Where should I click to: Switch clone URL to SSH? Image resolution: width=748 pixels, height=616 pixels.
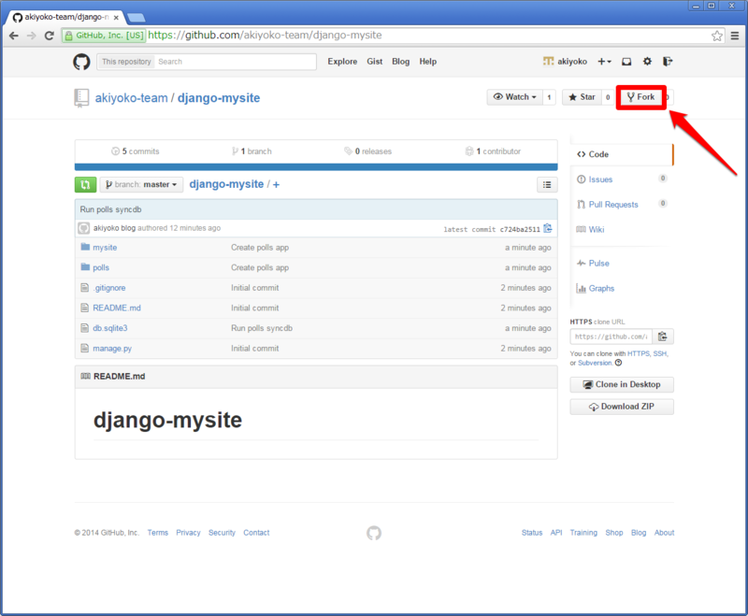click(x=660, y=353)
